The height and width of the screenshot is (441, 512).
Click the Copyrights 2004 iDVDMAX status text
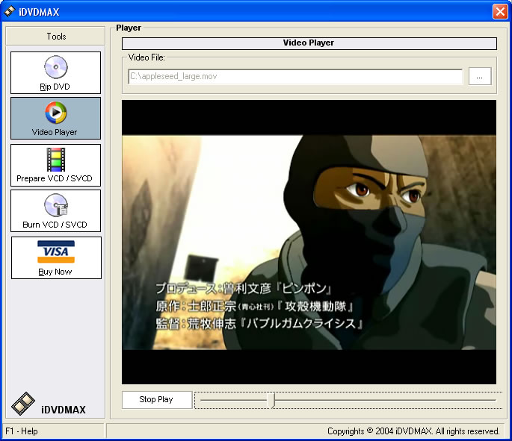tap(413, 431)
